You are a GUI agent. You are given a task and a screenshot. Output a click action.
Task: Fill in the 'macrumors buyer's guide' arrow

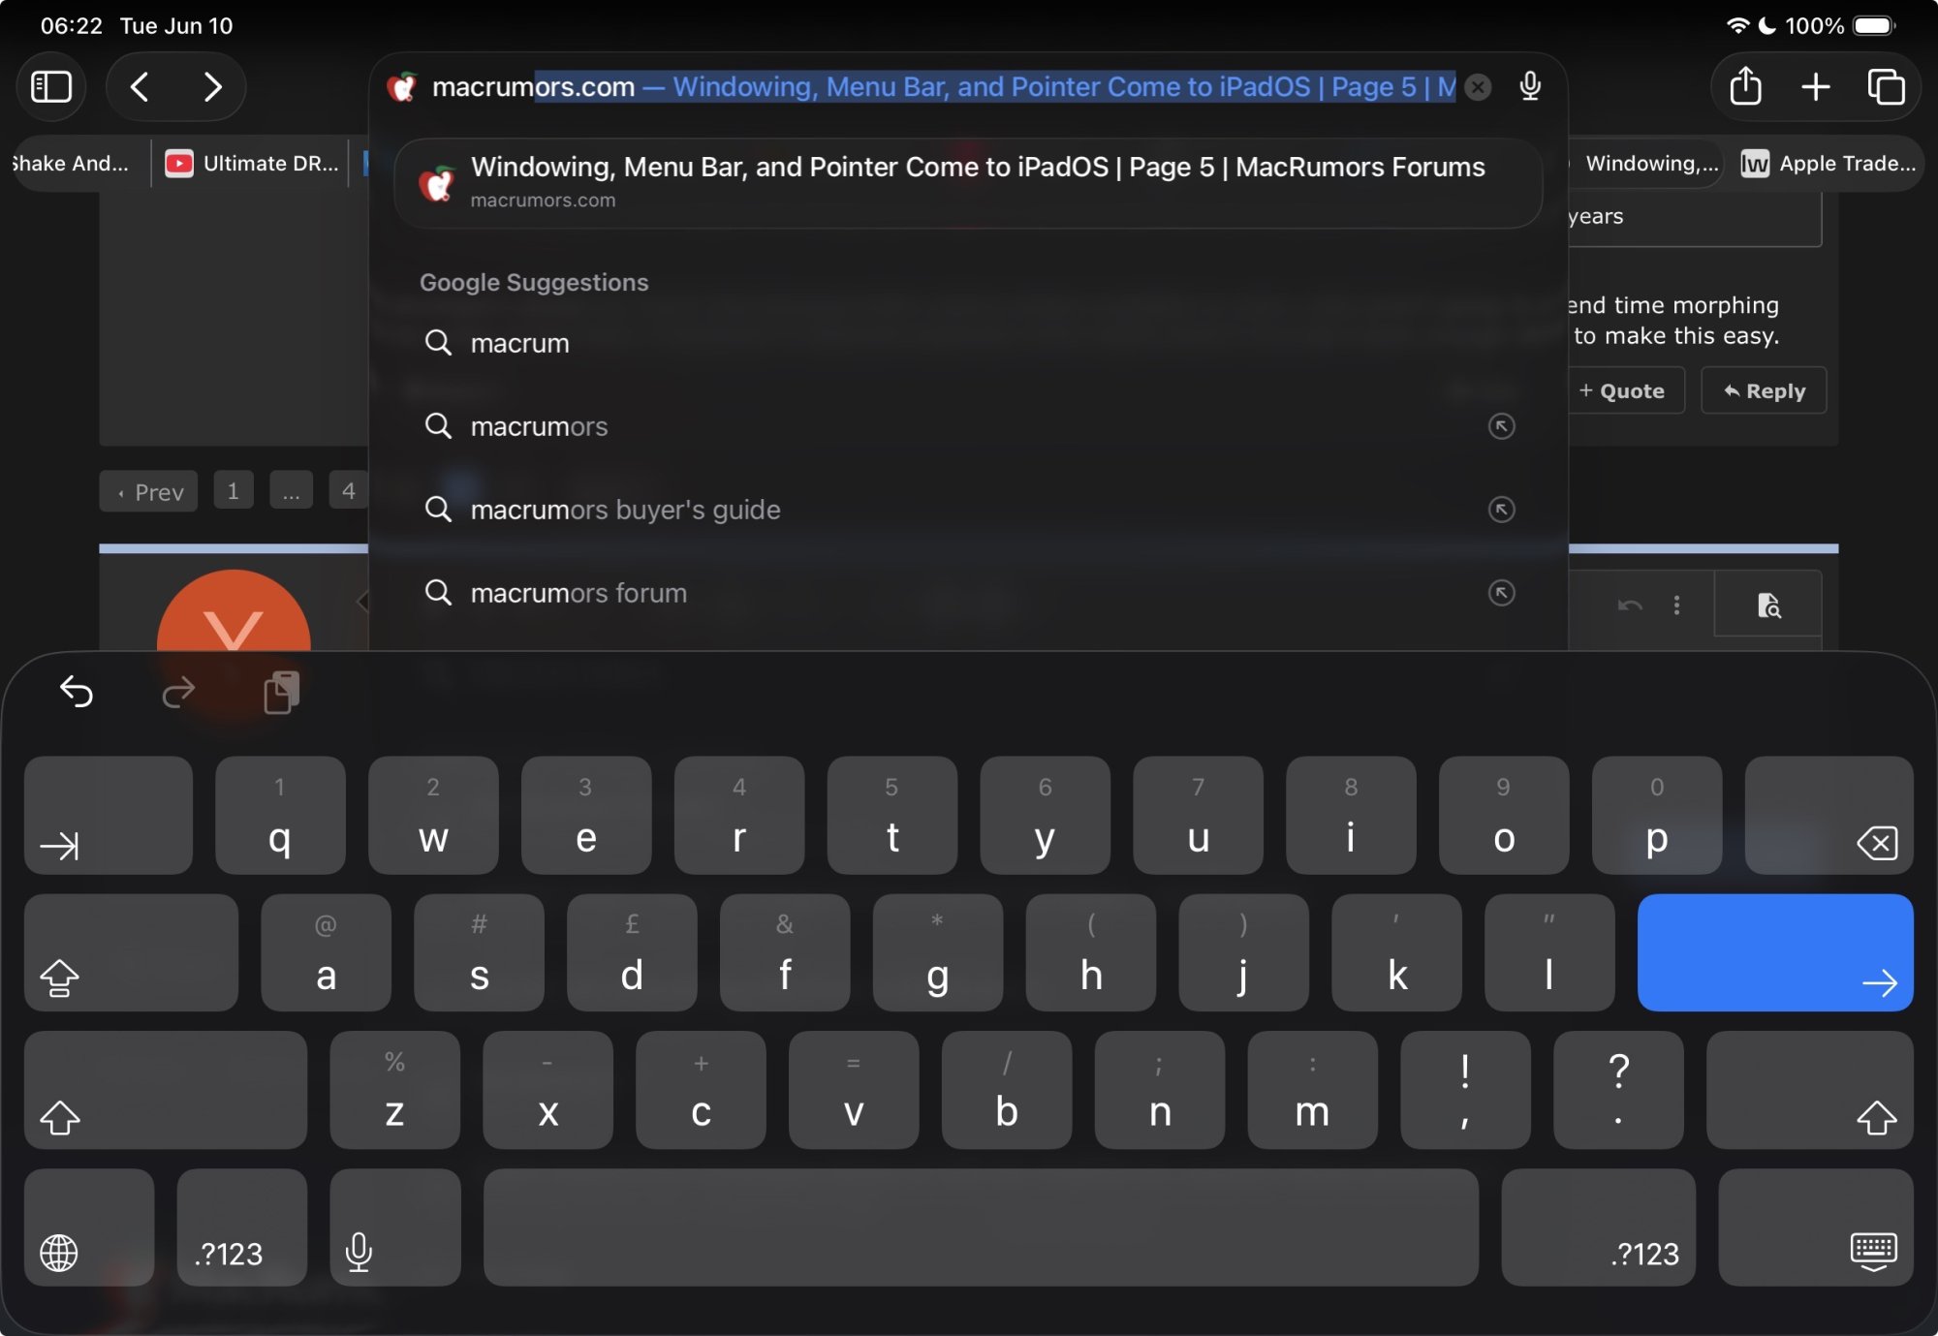click(x=1501, y=510)
